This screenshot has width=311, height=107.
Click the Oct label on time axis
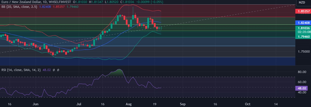pyautogui.click(x=248, y=104)
